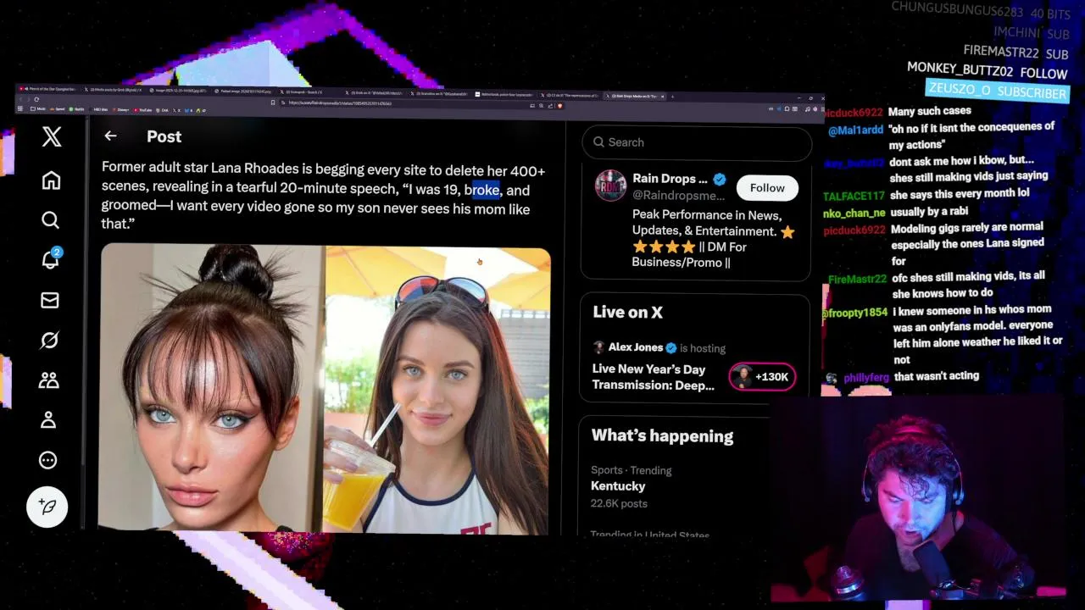Open Explore with magnifier sidebar icon
The width and height of the screenshot is (1085, 610).
(x=50, y=220)
